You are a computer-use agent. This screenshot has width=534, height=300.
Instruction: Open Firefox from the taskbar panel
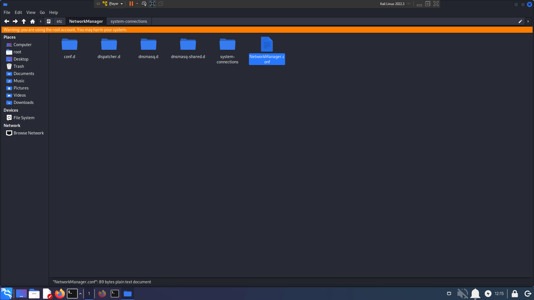[60, 294]
